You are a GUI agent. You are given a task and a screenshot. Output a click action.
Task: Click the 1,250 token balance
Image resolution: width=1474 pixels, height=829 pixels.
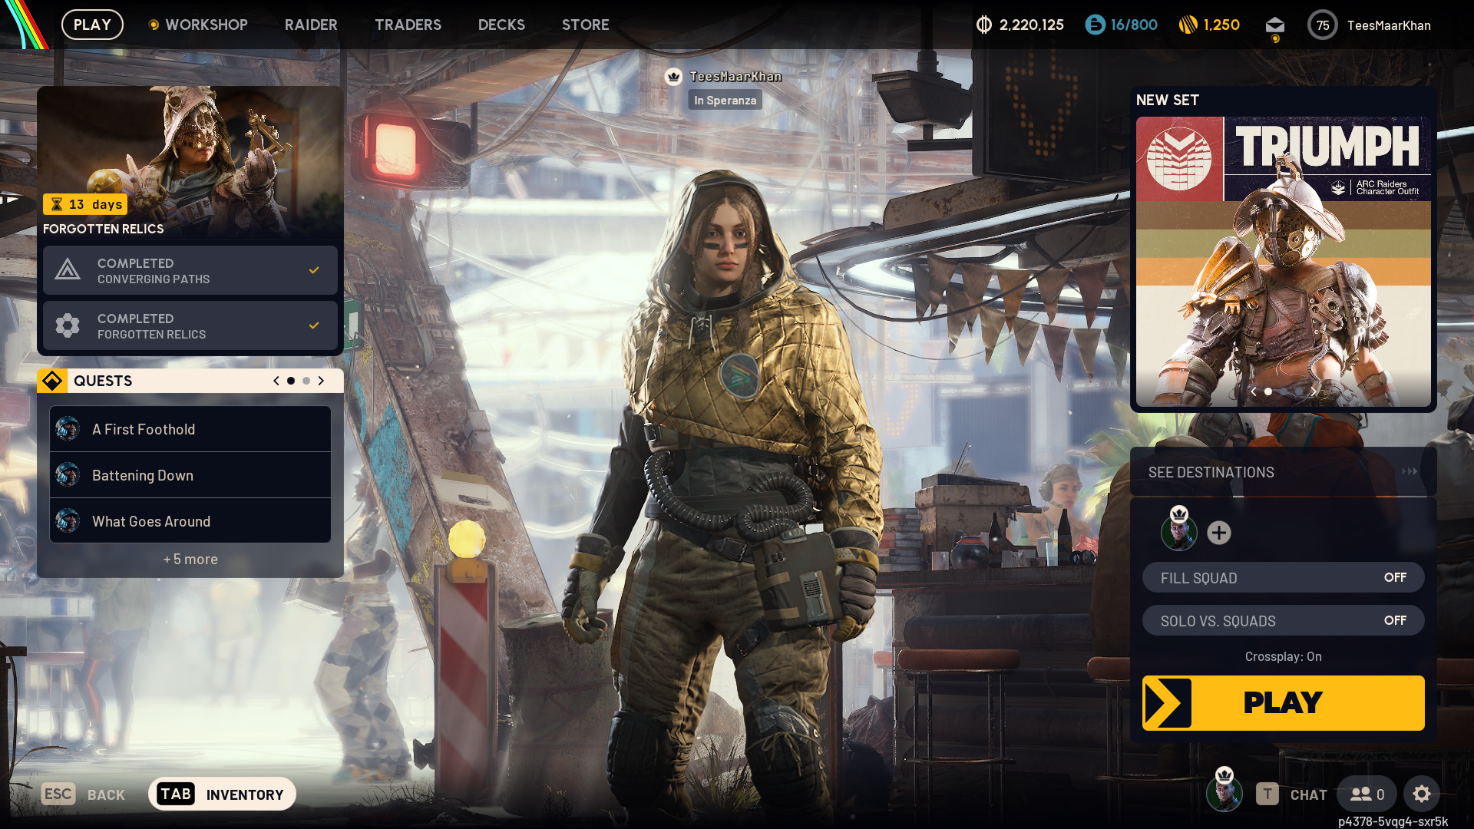coord(1221,25)
